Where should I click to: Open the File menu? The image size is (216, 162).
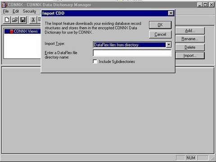pos(6,11)
